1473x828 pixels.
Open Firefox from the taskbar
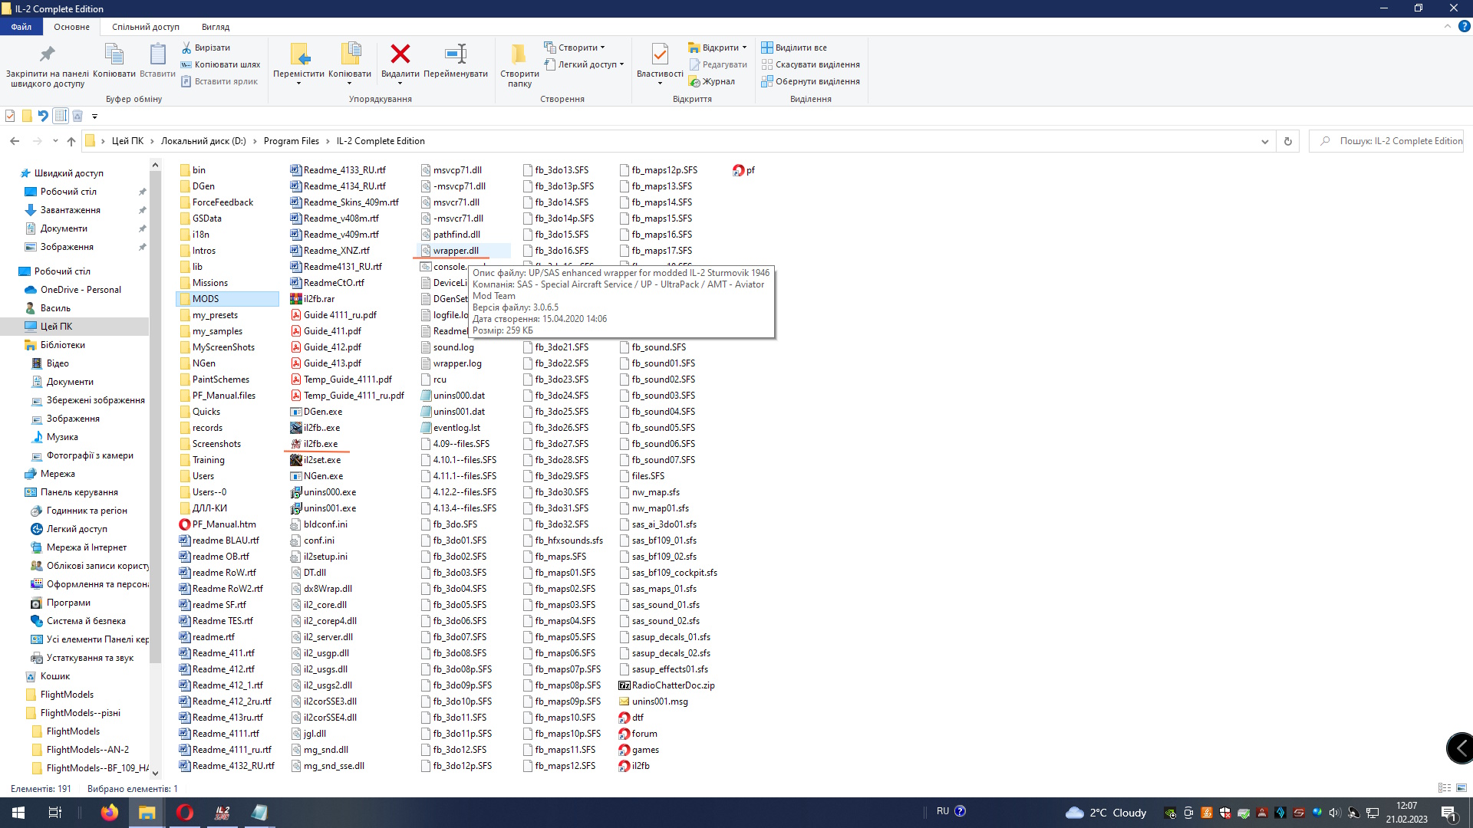click(x=110, y=813)
